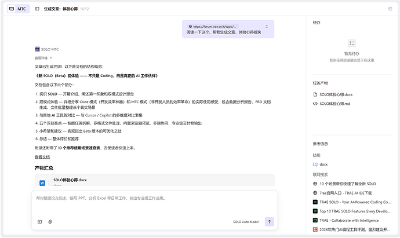Image resolution: width=400 pixels, height=238 pixels.
Task: Collapse the user message with the chevron icon
Action: tap(267, 27)
